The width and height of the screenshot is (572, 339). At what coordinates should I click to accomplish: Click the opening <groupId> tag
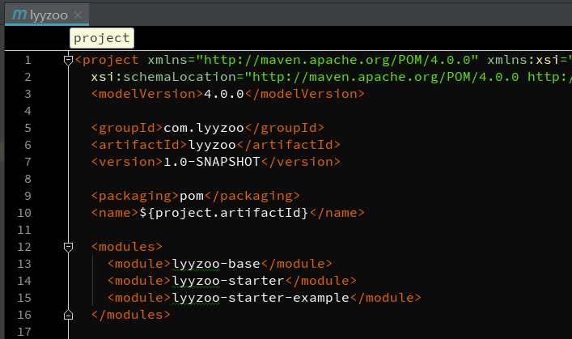point(127,128)
